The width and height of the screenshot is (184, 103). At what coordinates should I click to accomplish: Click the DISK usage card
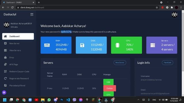pos(91,45)
